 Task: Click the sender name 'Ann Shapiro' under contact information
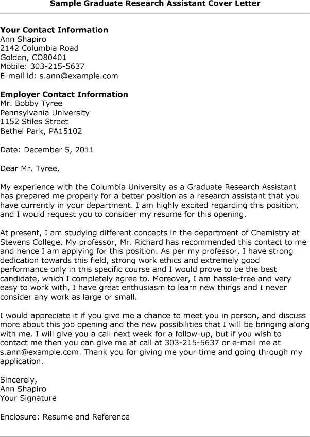point(23,39)
